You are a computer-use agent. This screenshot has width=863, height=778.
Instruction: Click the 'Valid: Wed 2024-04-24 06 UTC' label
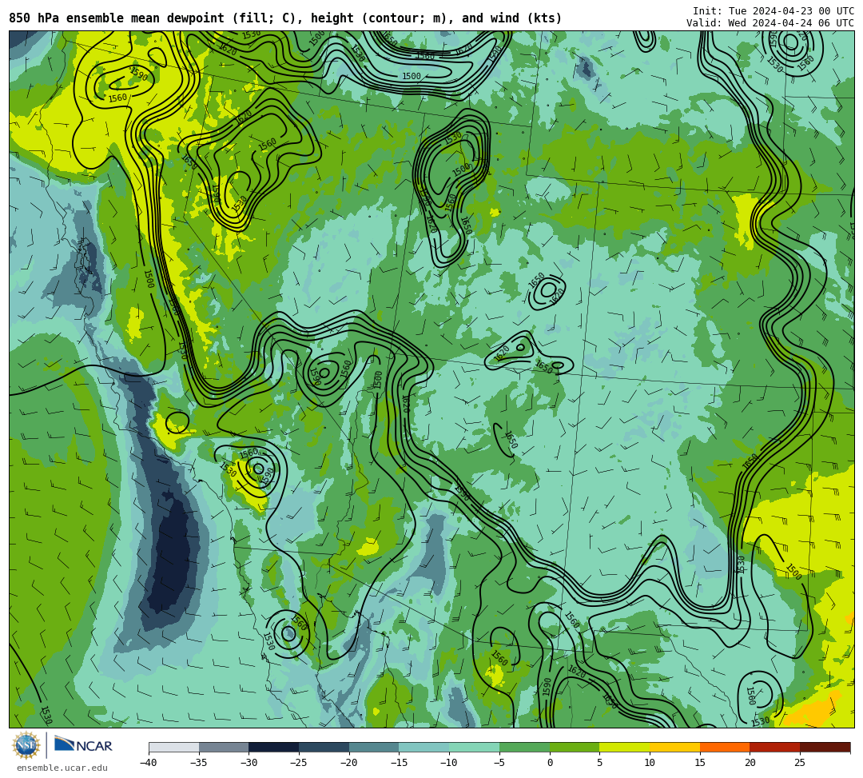point(770,23)
